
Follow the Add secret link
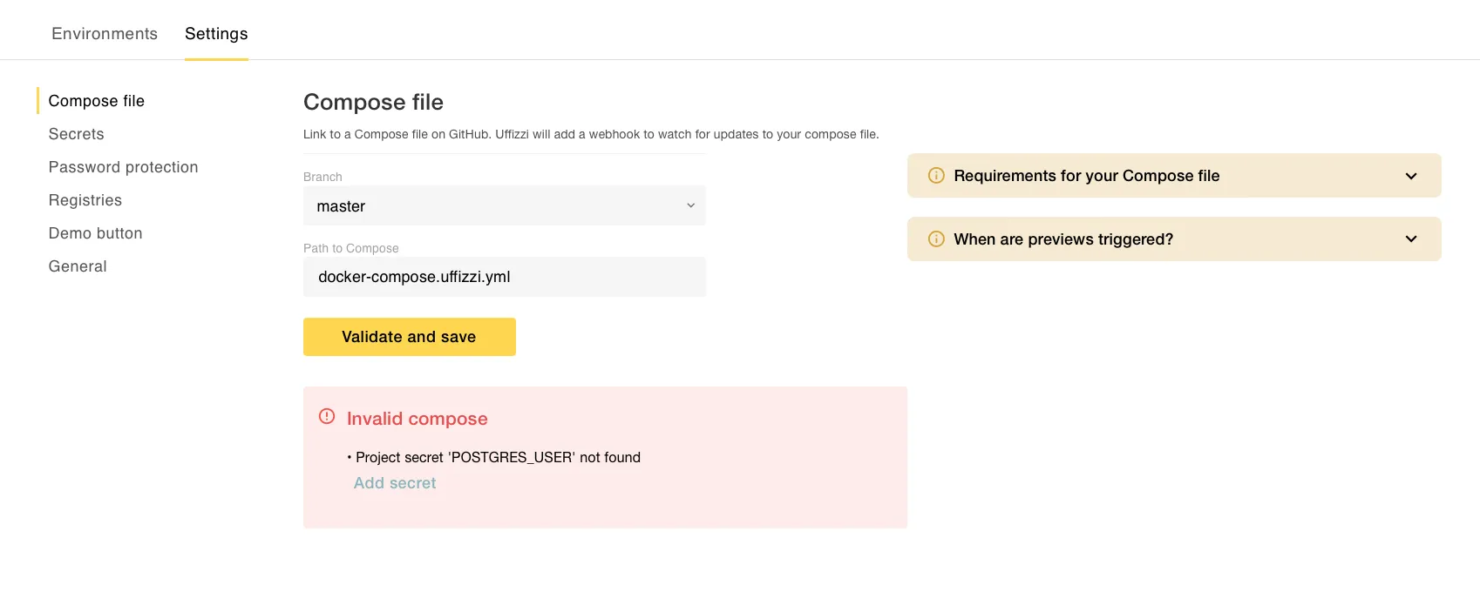(395, 483)
